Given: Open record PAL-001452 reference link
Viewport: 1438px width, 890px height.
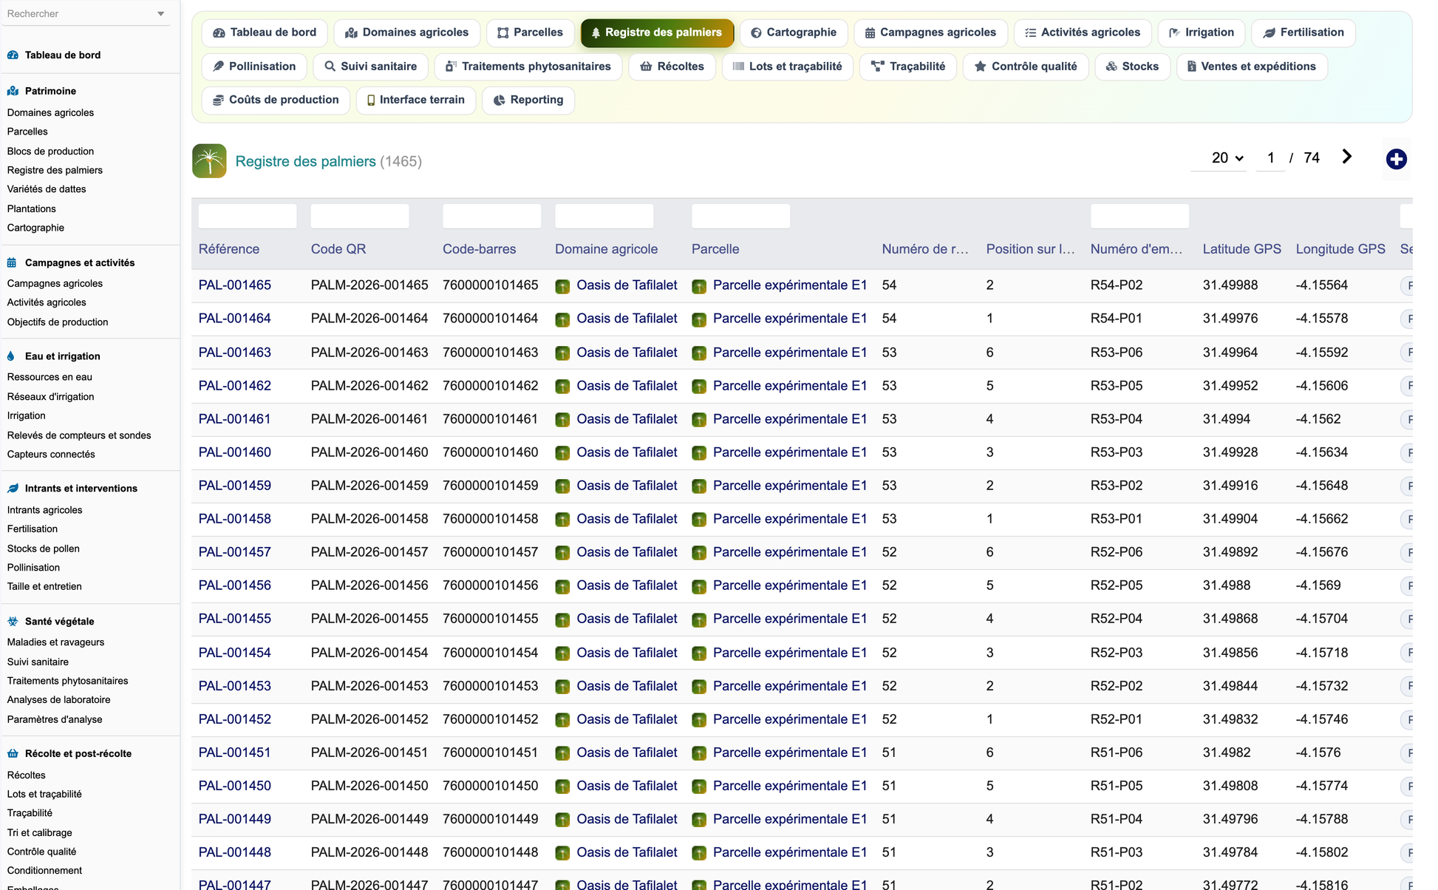Looking at the screenshot, I should click(235, 719).
